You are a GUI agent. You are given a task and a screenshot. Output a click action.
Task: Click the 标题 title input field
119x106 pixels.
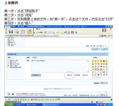click(49, 57)
